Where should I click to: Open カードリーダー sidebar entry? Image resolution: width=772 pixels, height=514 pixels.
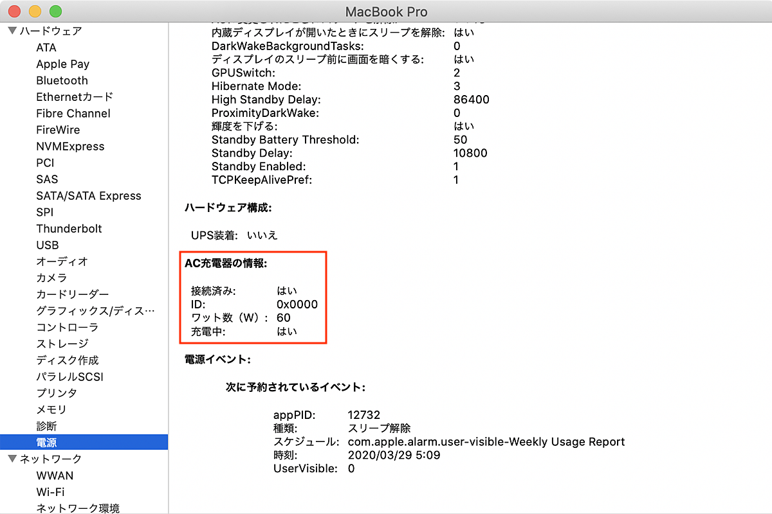pyautogui.click(x=73, y=294)
